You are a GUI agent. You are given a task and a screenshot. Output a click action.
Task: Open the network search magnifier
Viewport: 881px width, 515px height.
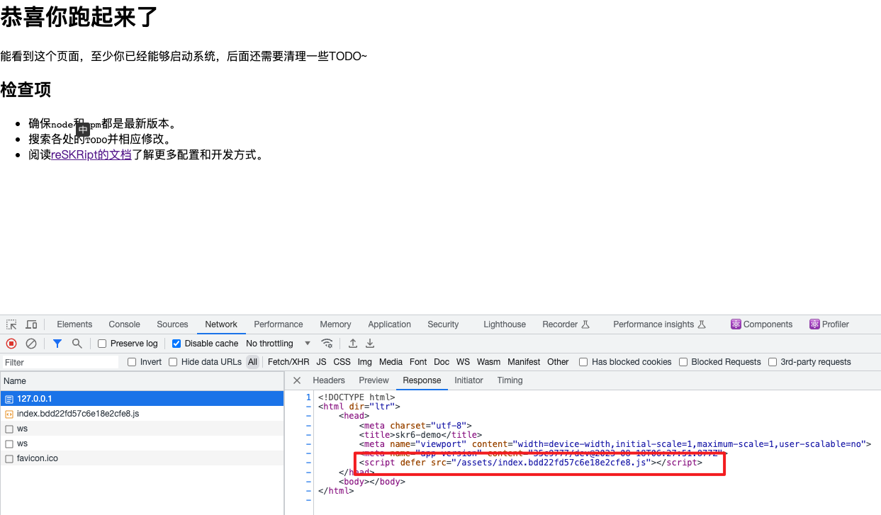[x=77, y=344]
